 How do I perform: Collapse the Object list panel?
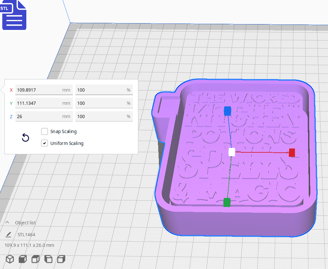7,222
